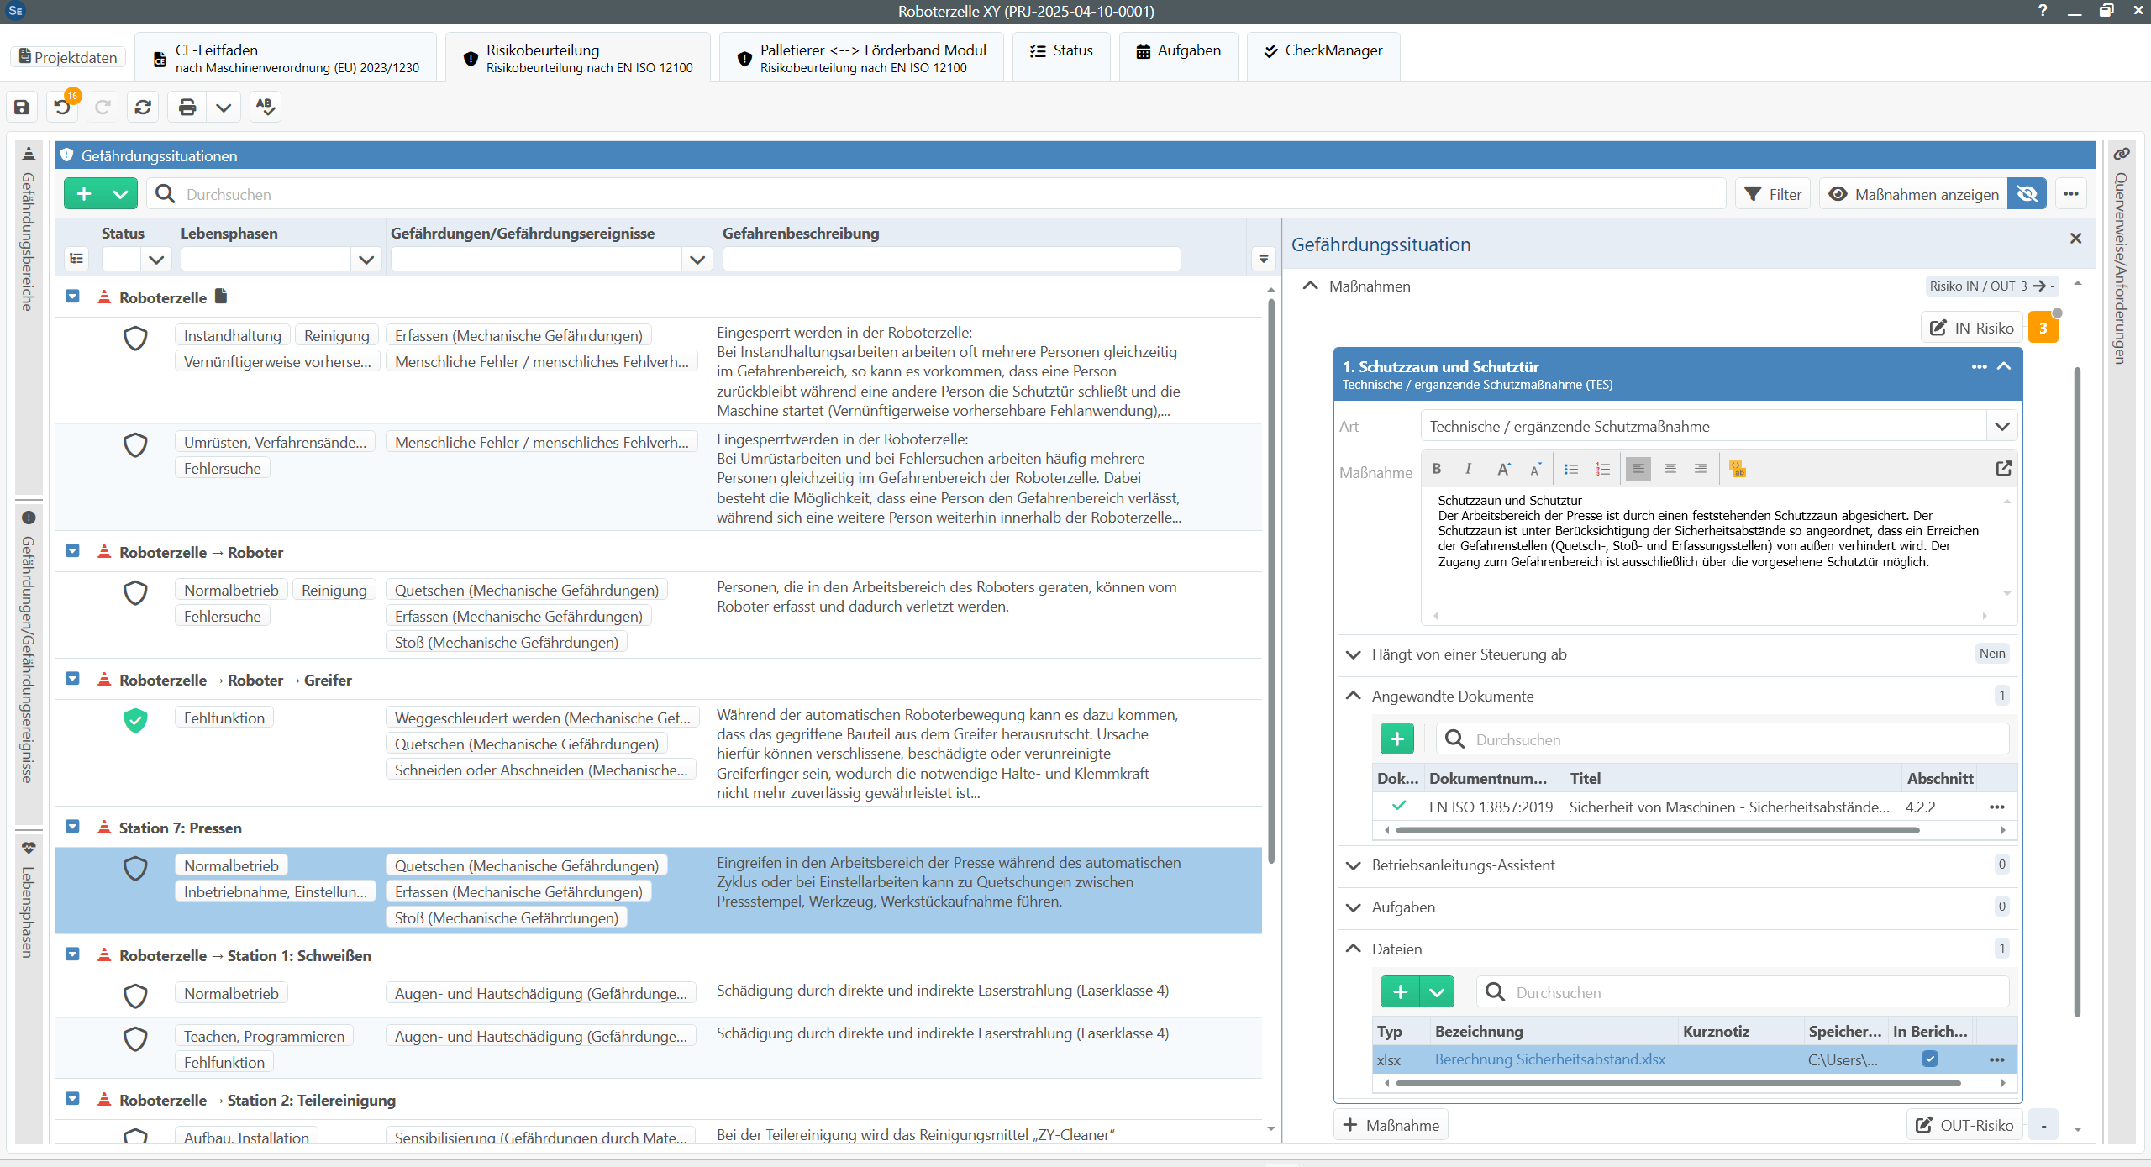Collapse the Roboterzelle group
Screen dimensions: 2151x1167
tap(72, 297)
